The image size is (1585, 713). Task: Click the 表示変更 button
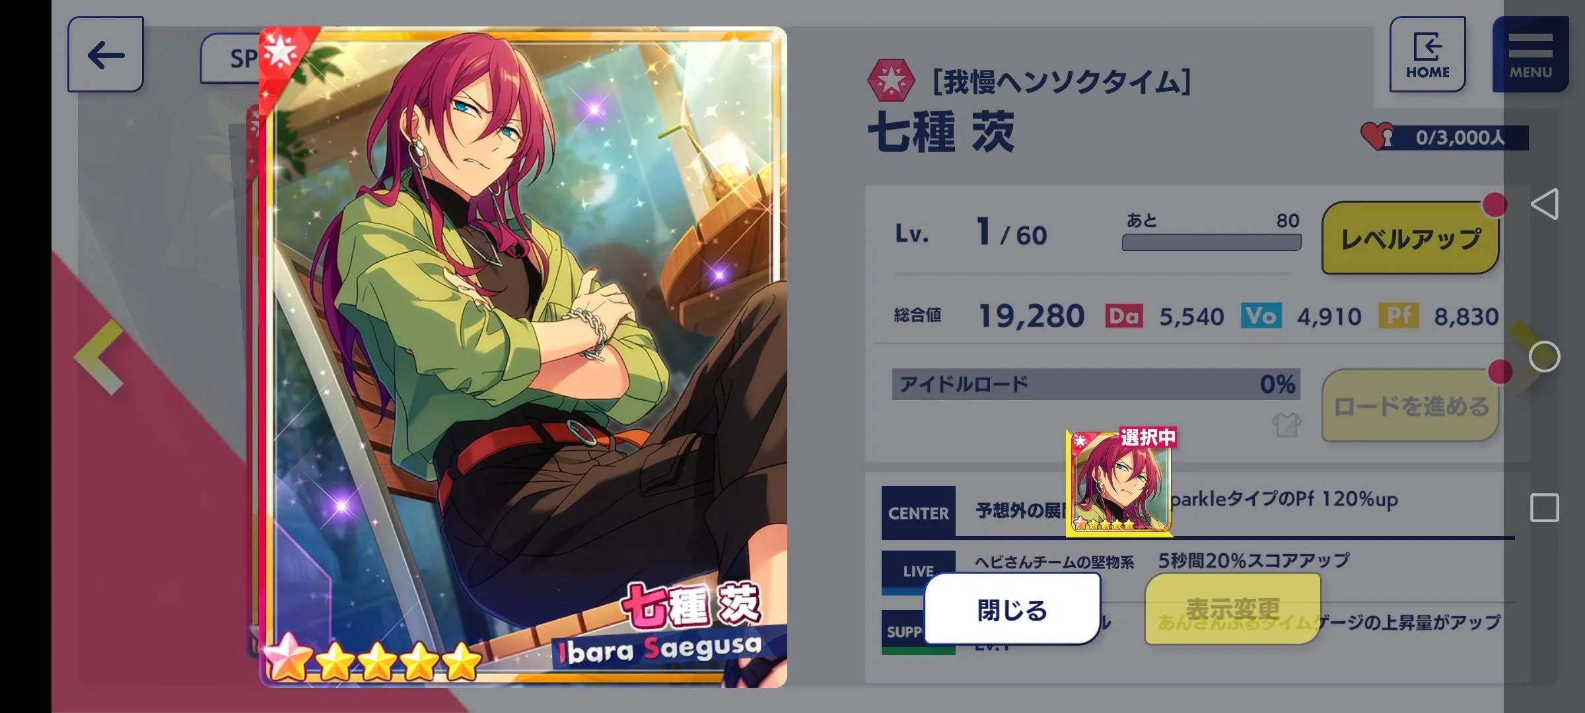[1232, 609]
